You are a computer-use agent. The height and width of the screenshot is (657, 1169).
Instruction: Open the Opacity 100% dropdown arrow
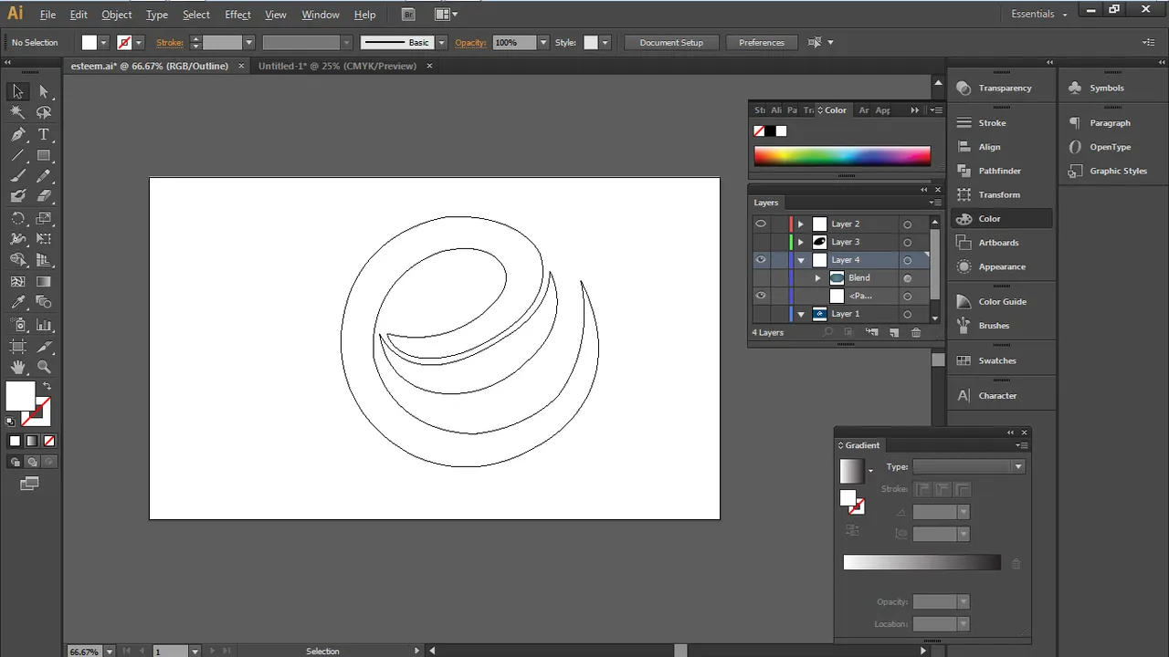click(x=543, y=43)
